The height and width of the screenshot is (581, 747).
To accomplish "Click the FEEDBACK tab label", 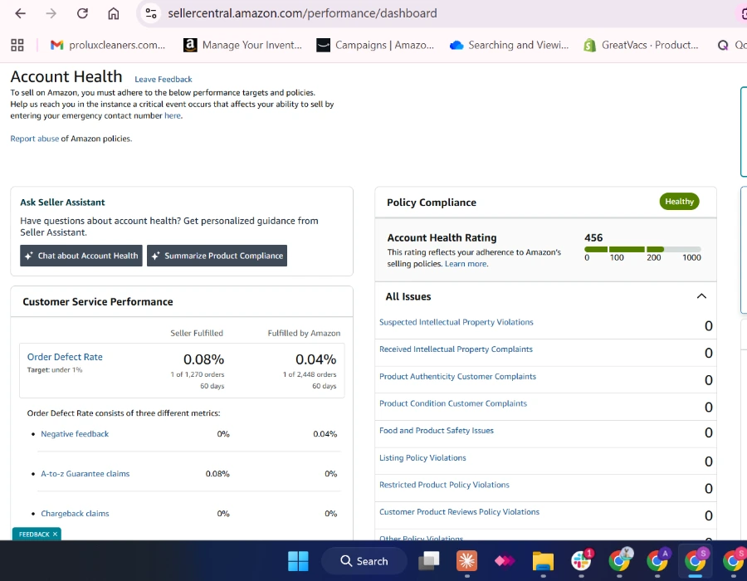I will [x=34, y=535].
